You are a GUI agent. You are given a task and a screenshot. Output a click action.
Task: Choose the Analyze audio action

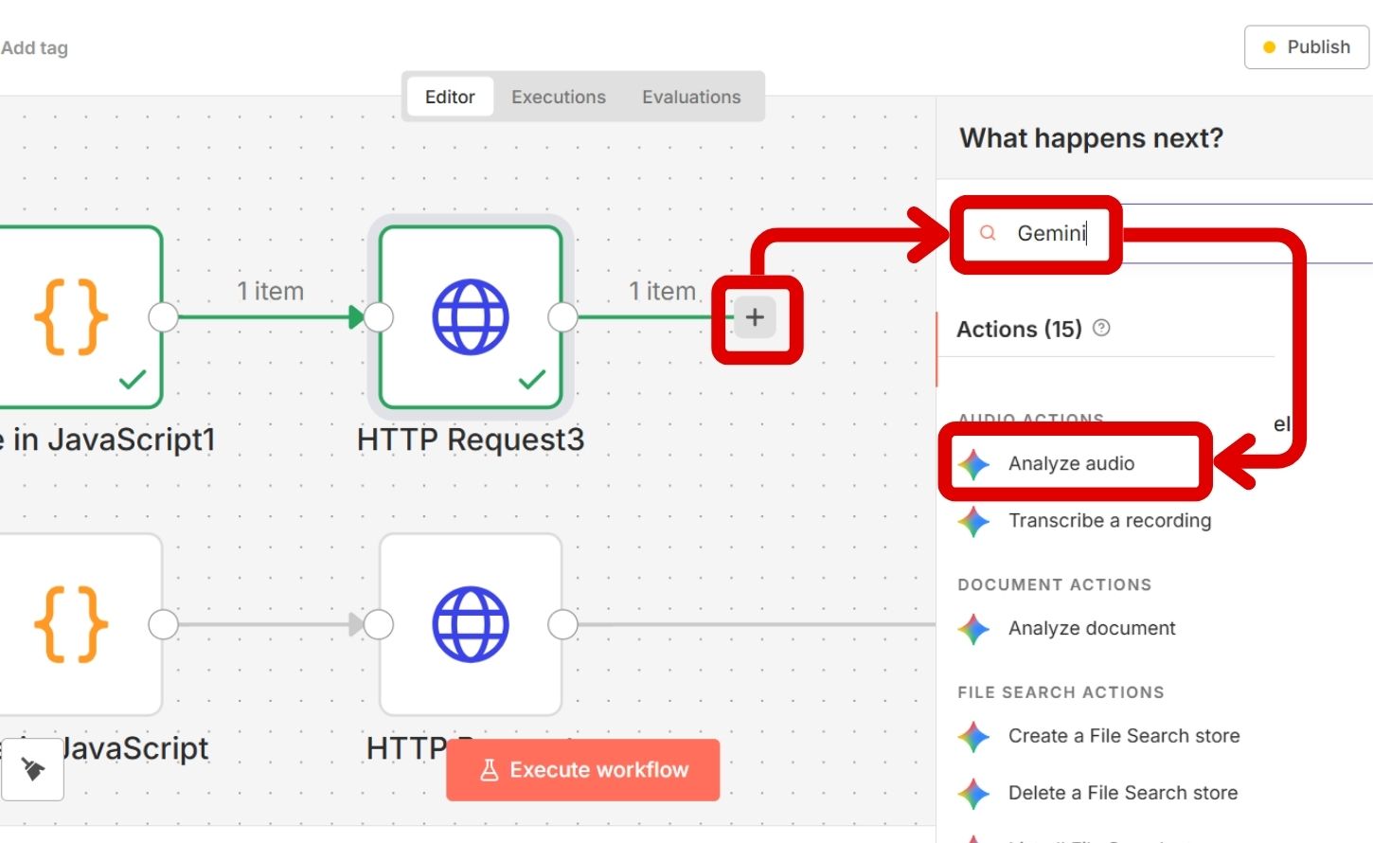(1071, 463)
